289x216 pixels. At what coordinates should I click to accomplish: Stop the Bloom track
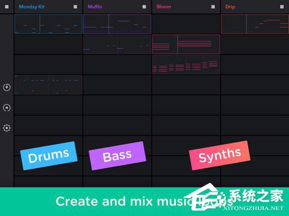(x=213, y=7)
